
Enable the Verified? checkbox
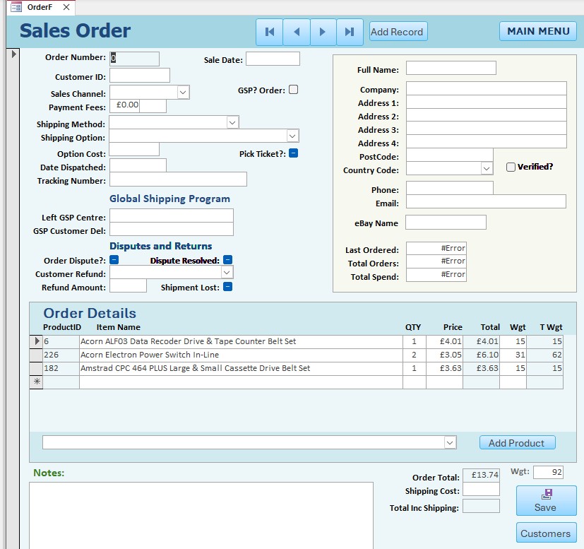point(511,167)
